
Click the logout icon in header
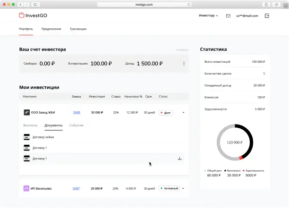pyautogui.click(x=267, y=16)
